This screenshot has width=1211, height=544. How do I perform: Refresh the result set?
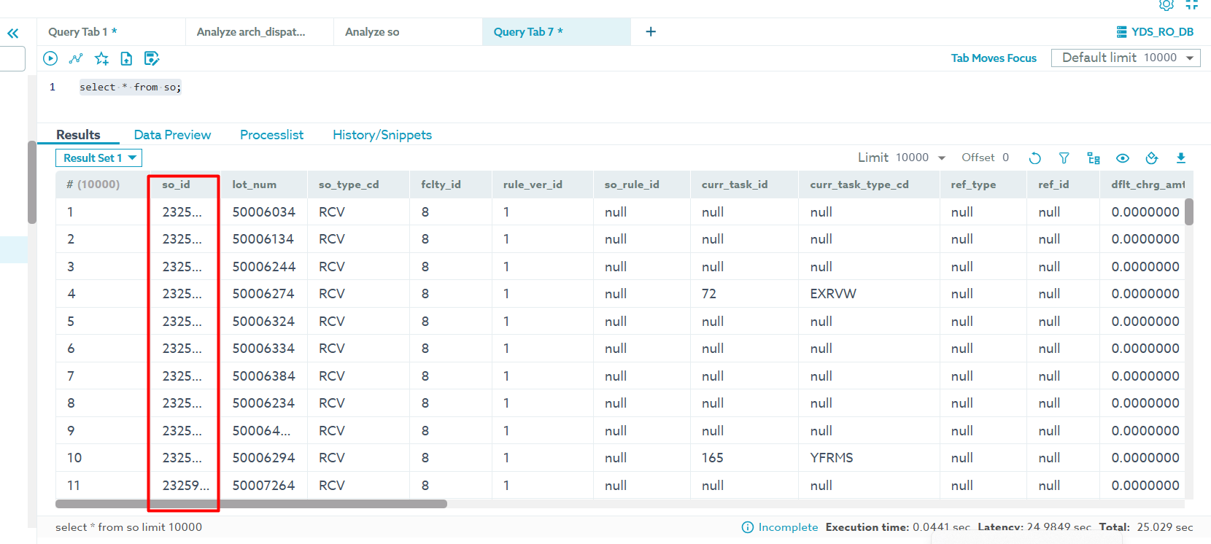[x=1034, y=158]
